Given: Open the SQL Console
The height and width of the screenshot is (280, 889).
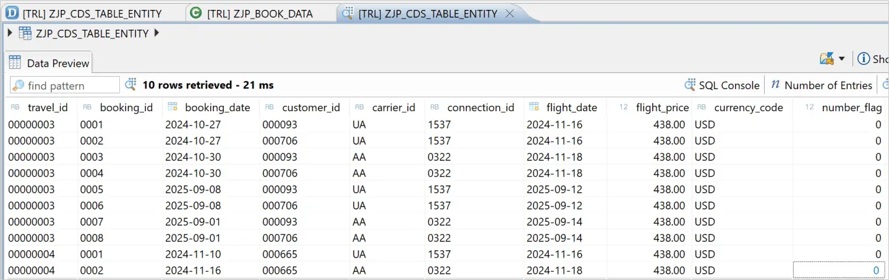Looking at the screenshot, I should point(721,85).
